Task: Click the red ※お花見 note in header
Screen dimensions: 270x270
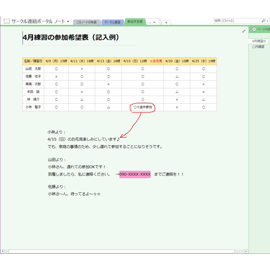Action: 156,61
